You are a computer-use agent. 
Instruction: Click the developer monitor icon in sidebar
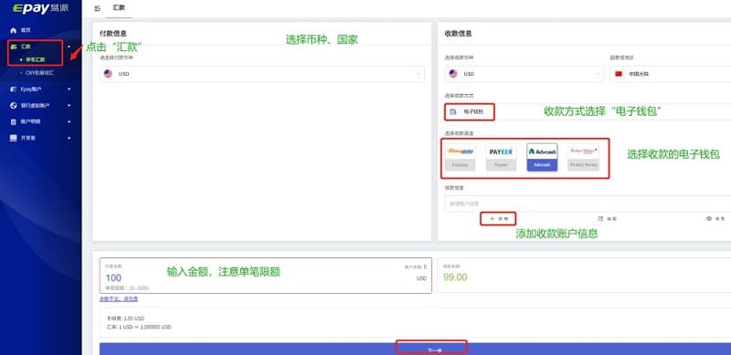point(13,138)
